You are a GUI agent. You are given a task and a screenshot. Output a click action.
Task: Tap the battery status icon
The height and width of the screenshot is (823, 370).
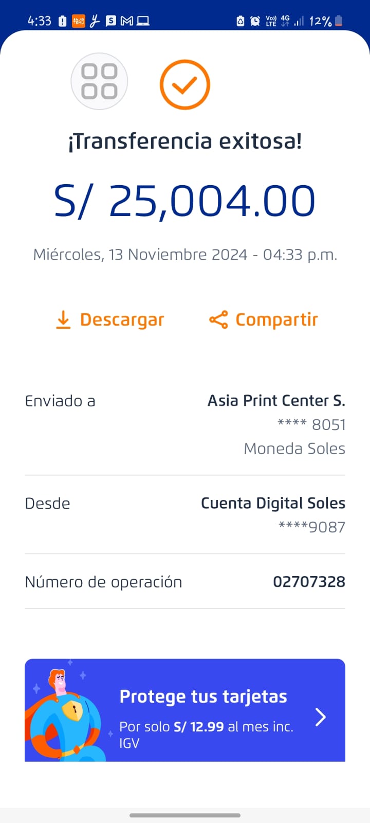[339, 21]
